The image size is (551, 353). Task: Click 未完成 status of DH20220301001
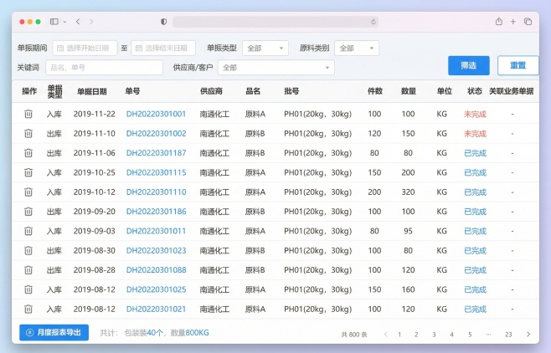pyautogui.click(x=475, y=114)
